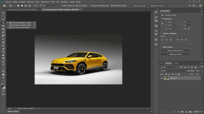Image resolution: width=204 pixels, height=114 pixels.
Task: Switch to the Canais tab
Action: [176, 63]
